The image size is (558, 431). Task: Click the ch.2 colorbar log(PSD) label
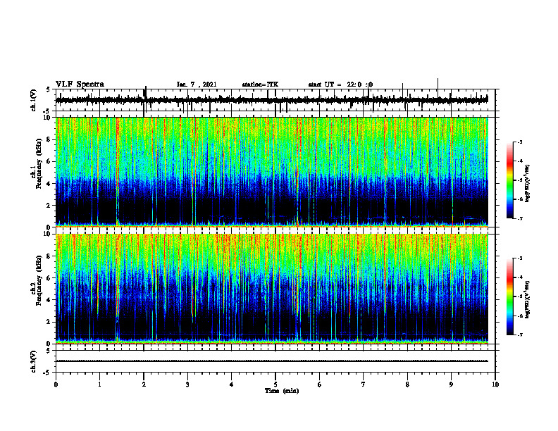point(528,300)
